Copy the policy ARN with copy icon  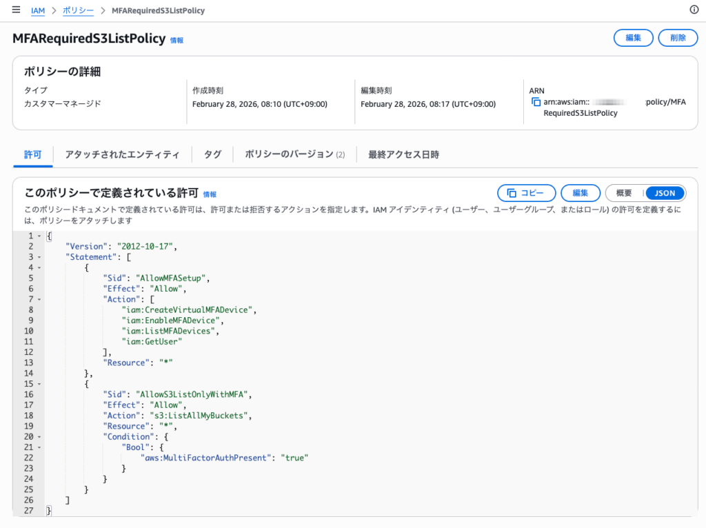pos(536,102)
